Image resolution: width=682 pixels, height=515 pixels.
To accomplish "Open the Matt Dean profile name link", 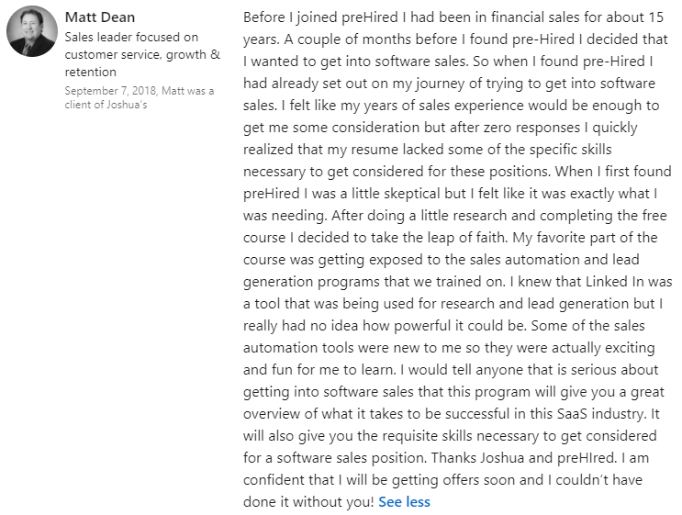I will click(101, 17).
